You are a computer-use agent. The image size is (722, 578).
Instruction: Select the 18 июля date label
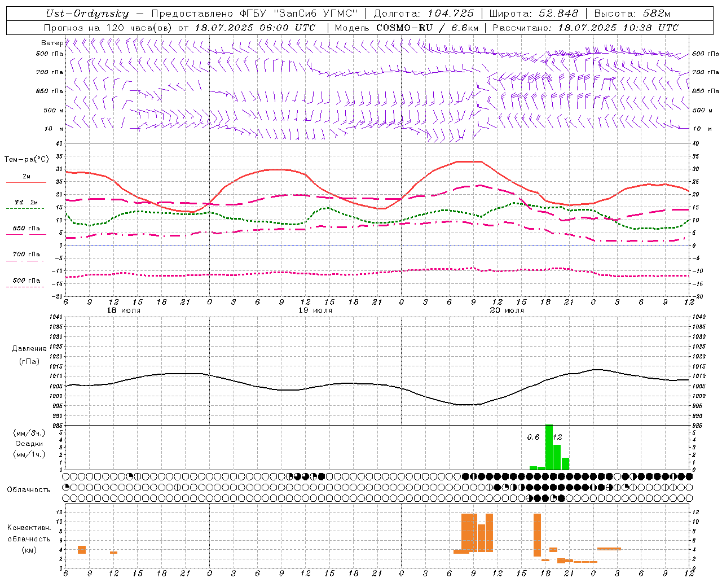point(124,310)
